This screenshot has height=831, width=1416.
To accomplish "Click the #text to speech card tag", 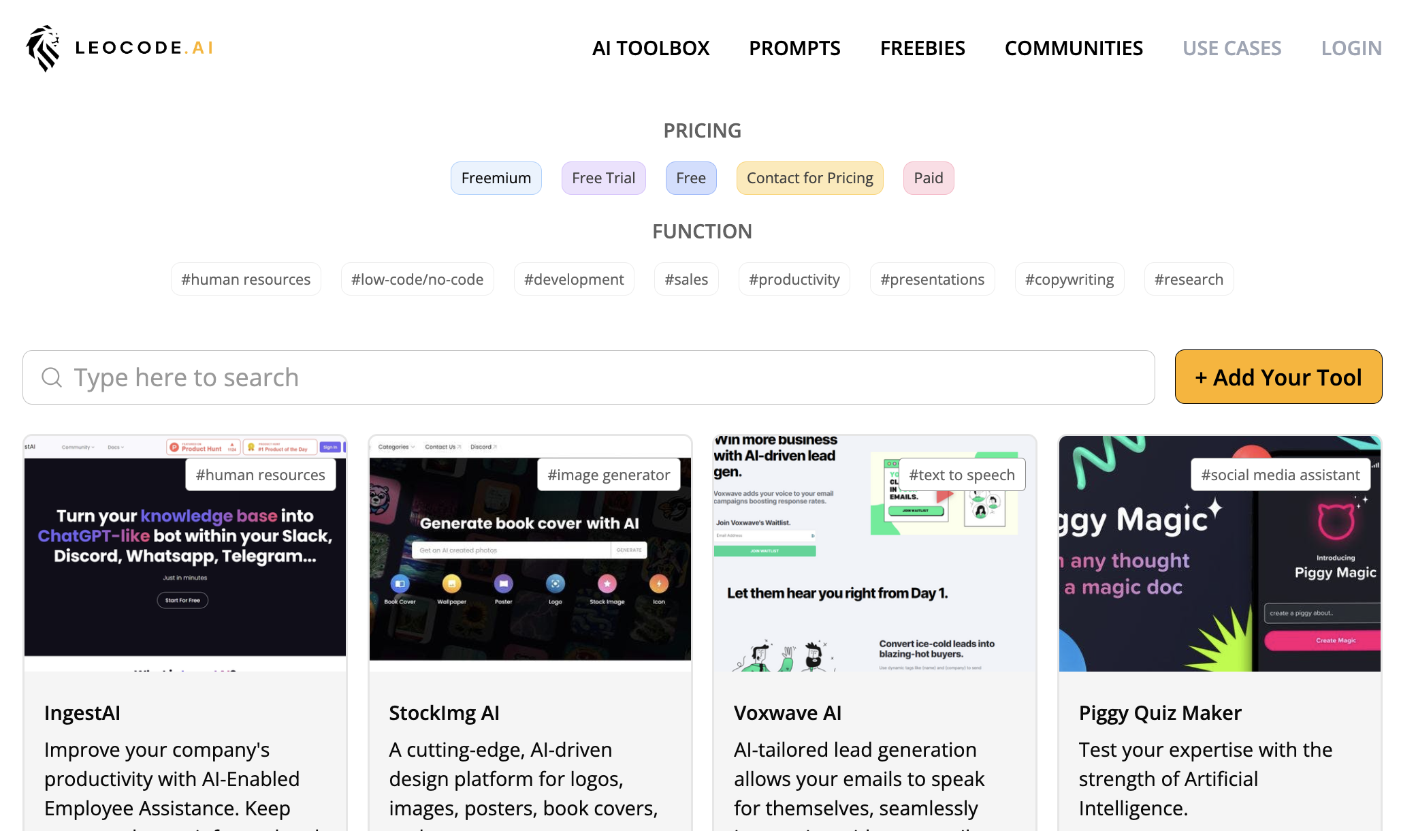I will [961, 475].
